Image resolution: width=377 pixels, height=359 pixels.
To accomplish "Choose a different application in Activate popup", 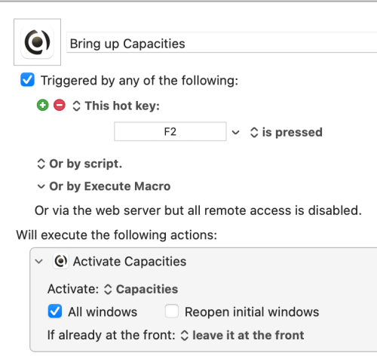I will [x=141, y=289].
